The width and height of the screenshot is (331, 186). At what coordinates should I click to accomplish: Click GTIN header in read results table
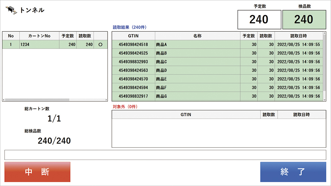(x=133, y=36)
